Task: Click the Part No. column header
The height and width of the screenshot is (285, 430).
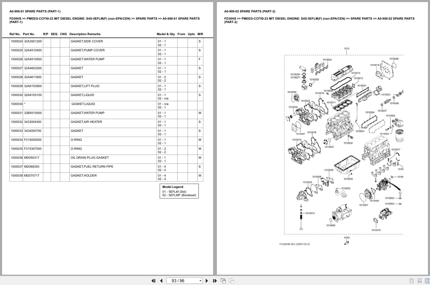Action: click(29, 34)
